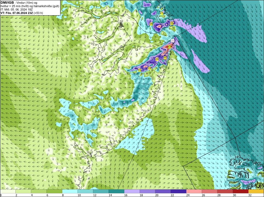The image size is (264, 197).
Task: Pick the 14–16 m/s dark teal swatch
Action: [x=116, y=191]
